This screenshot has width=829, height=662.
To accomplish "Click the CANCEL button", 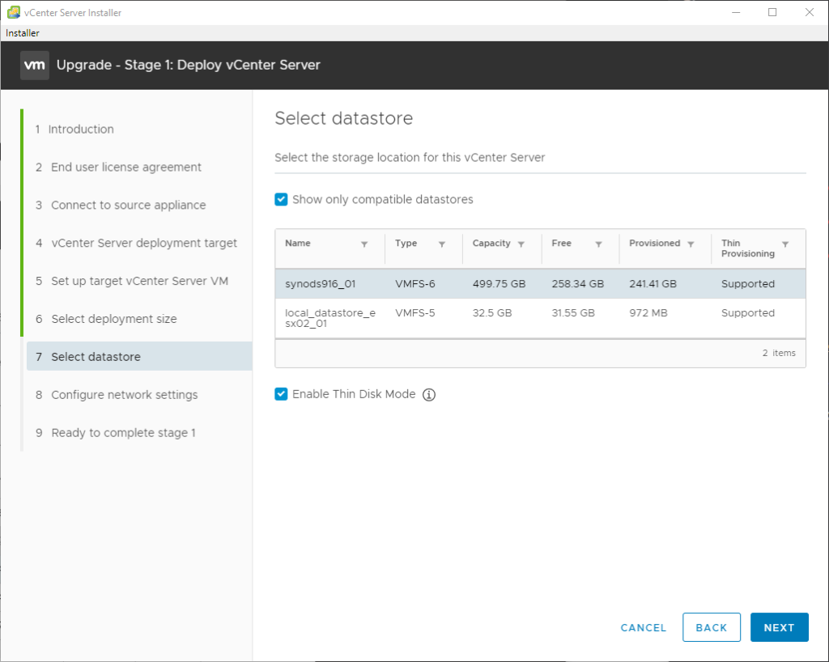I will coord(643,628).
